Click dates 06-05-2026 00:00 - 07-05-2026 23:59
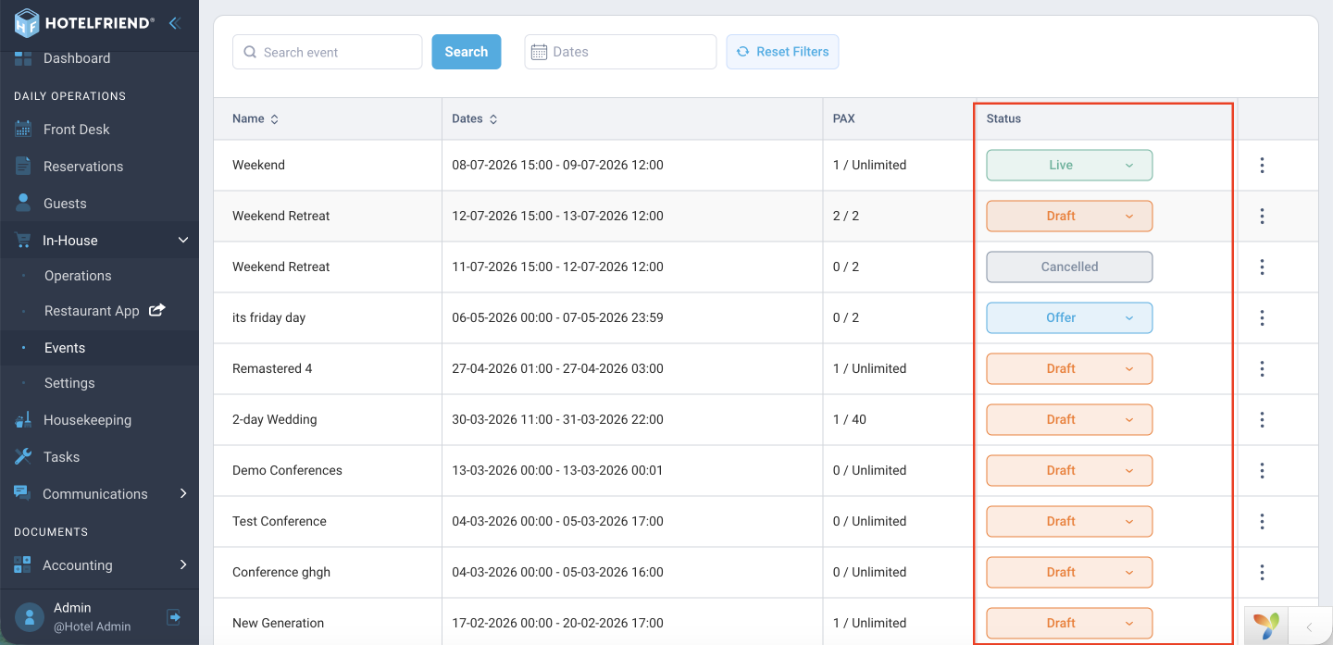Viewport: 1333px width, 645px height. pos(557,317)
